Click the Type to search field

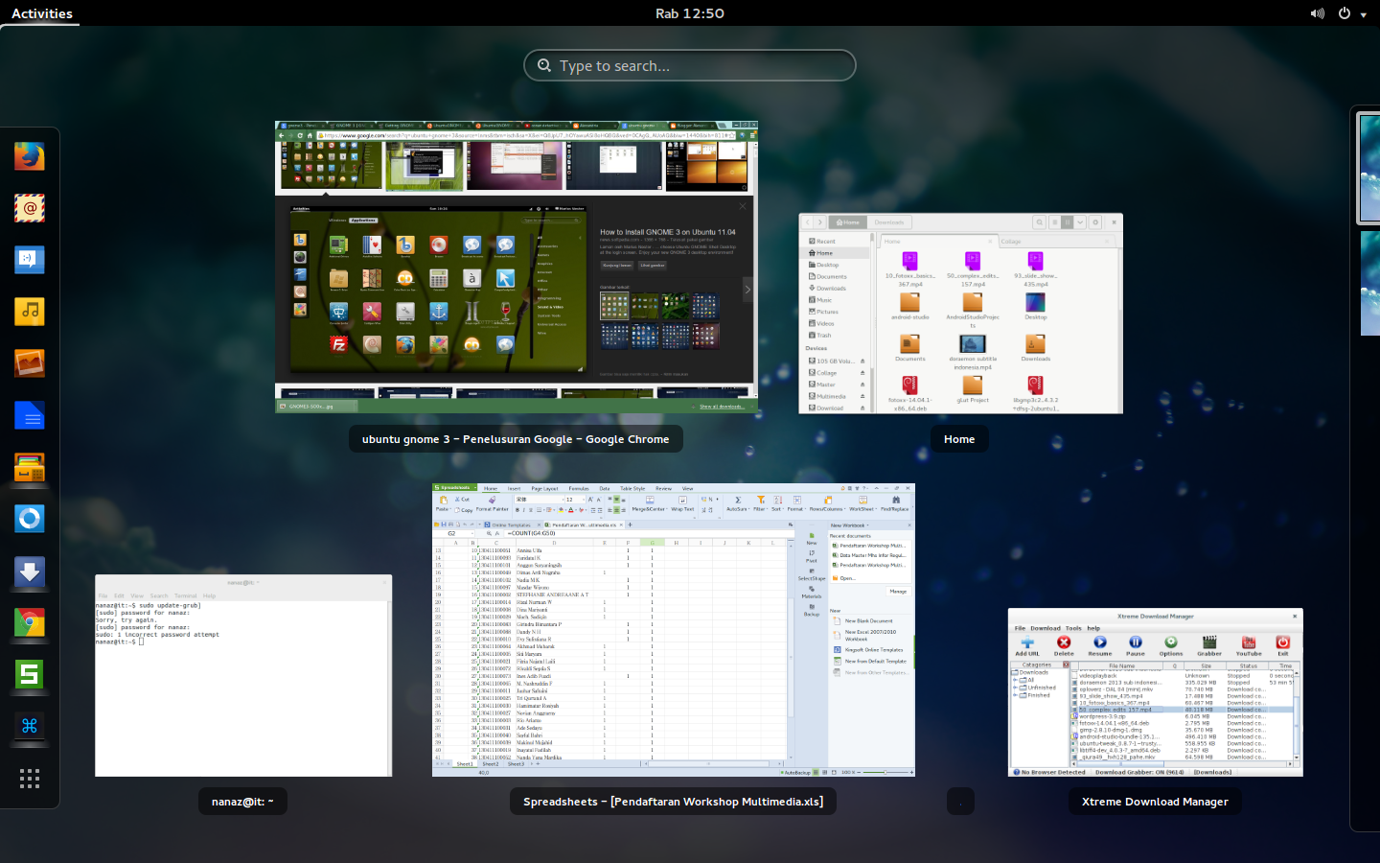pyautogui.click(x=689, y=65)
